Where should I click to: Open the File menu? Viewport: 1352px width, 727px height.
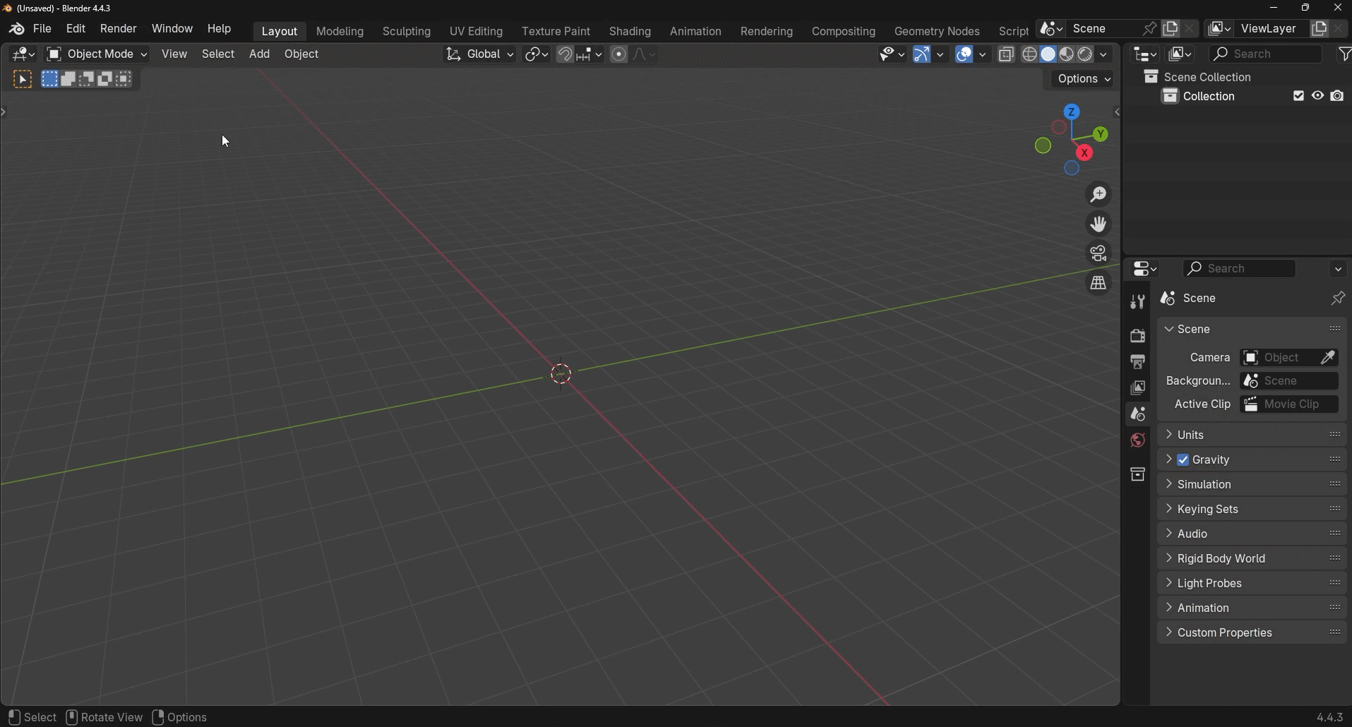[x=42, y=30]
